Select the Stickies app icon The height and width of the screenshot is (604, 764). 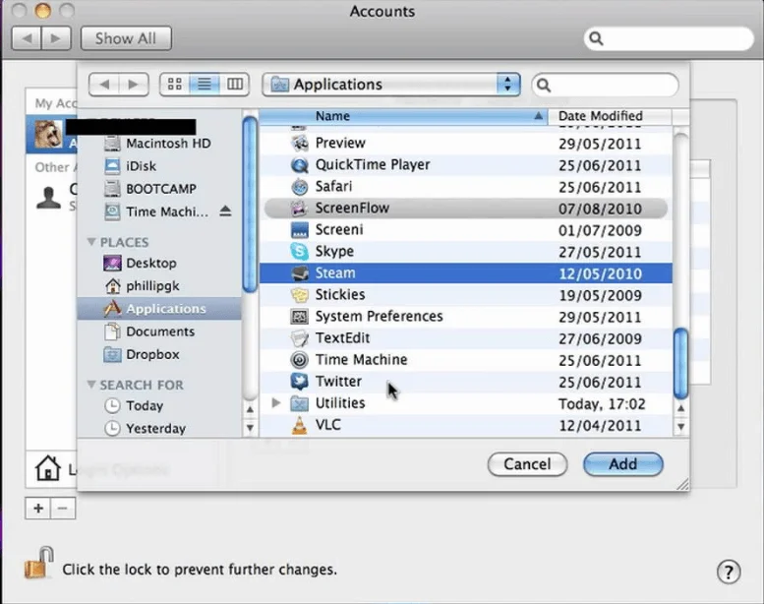pos(300,295)
